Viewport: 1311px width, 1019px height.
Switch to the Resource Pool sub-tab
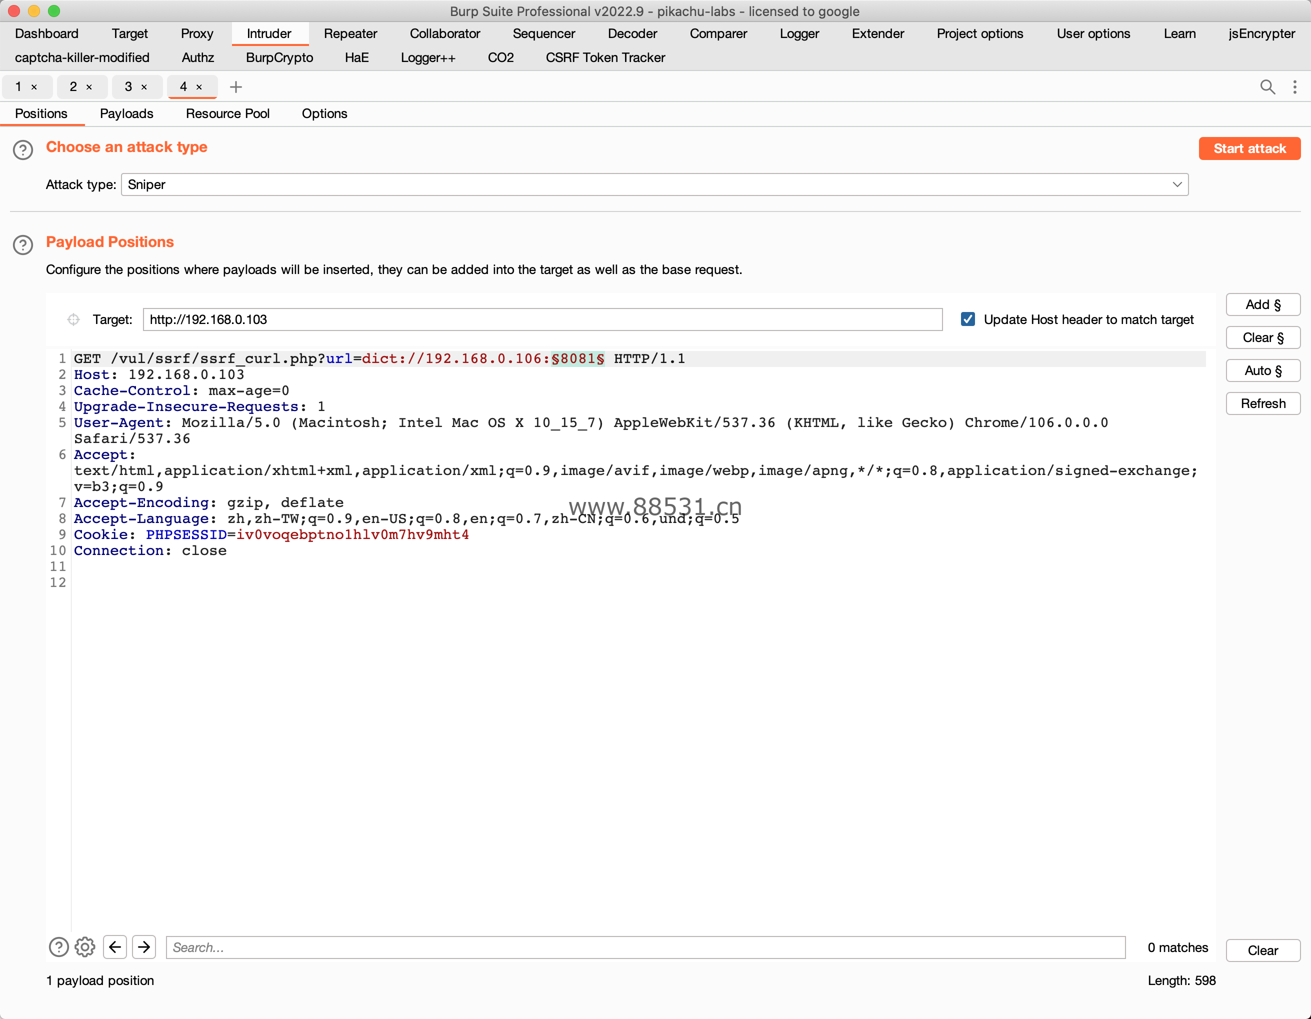[x=227, y=114]
